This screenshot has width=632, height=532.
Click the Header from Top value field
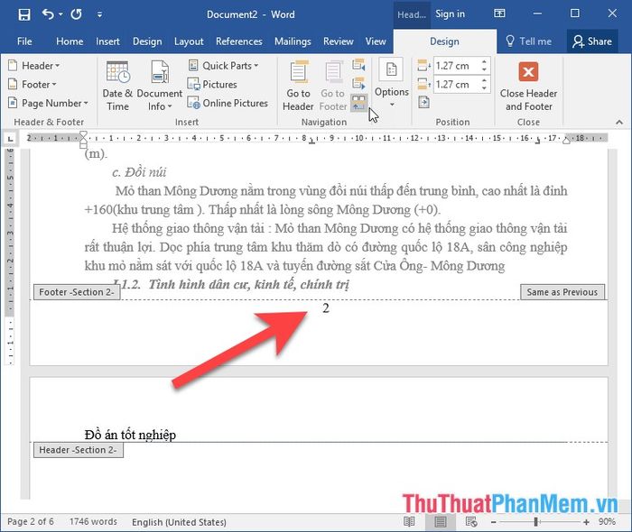(456, 66)
